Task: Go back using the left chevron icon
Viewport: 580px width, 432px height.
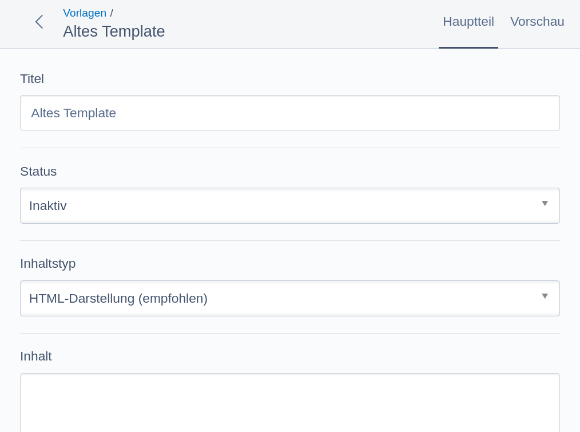Action: tap(39, 22)
